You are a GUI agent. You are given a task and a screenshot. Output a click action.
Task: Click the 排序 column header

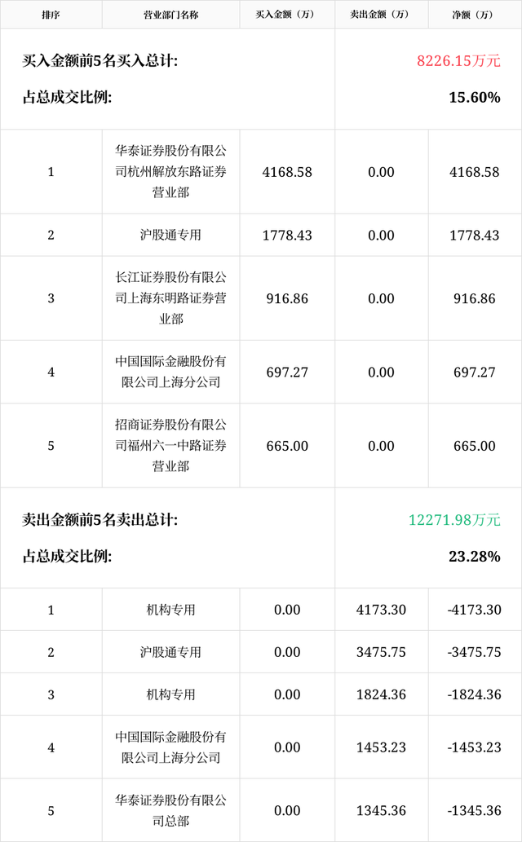[x=51, y=15]
